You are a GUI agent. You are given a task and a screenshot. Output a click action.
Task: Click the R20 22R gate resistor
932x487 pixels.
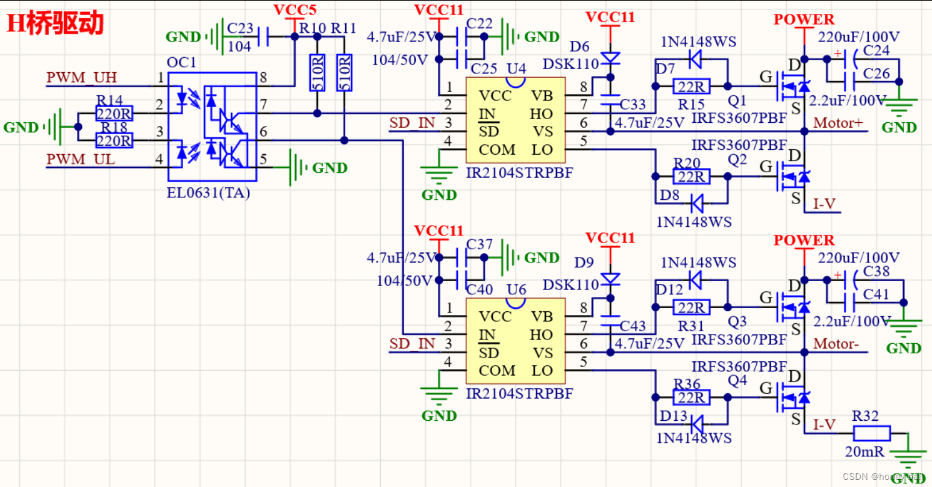(691, 176)
